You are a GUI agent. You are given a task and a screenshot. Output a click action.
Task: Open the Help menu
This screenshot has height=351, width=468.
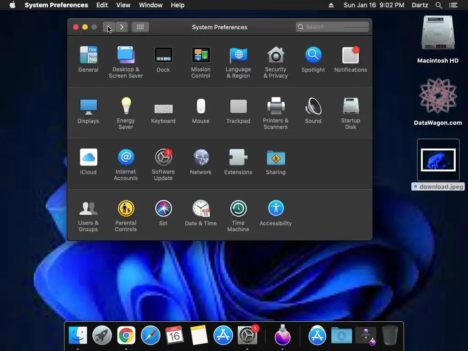[x=178, y=5]
